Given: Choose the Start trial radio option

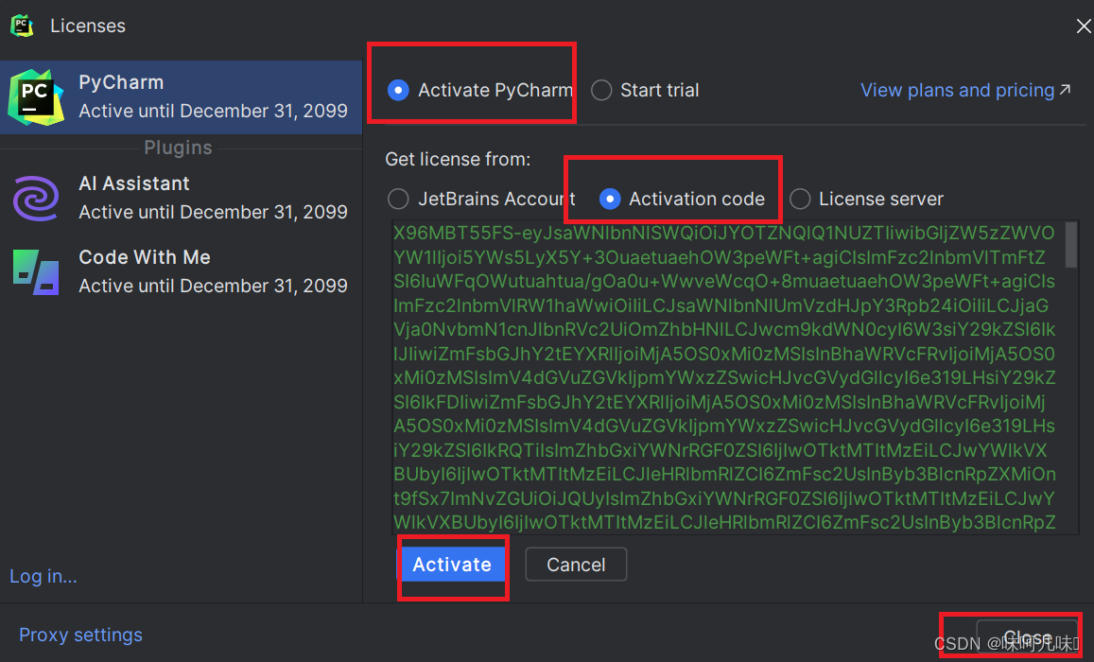Looking at the screenshot, I should [601, 90].
